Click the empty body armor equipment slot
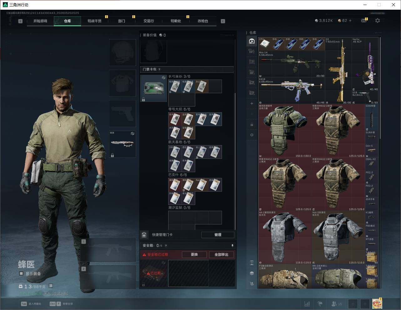 123,83
